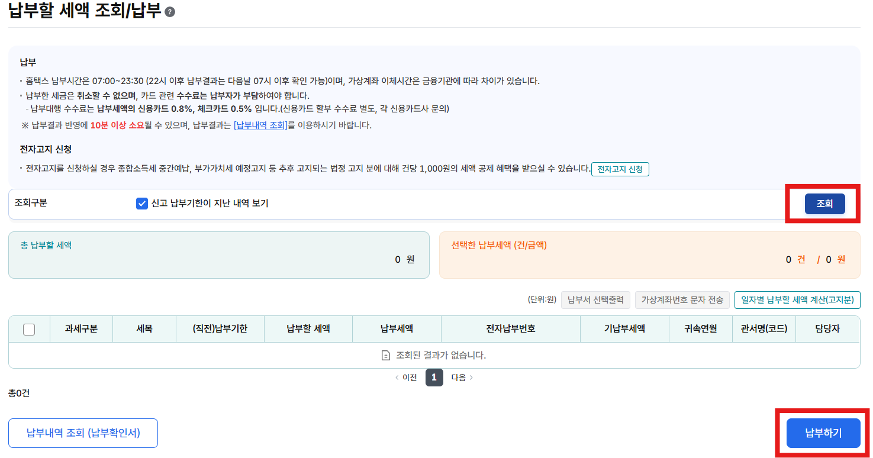The image size is (873, 458).
Task: Tick the select-all checkbox in table header
Action: pos(29,330)
